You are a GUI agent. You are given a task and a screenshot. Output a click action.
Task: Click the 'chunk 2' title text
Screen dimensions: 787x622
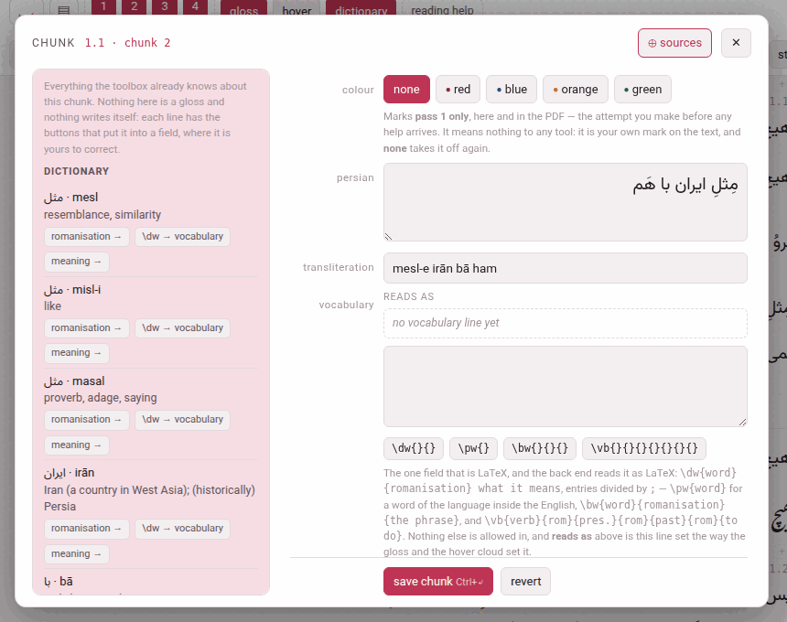coord(147,43)
